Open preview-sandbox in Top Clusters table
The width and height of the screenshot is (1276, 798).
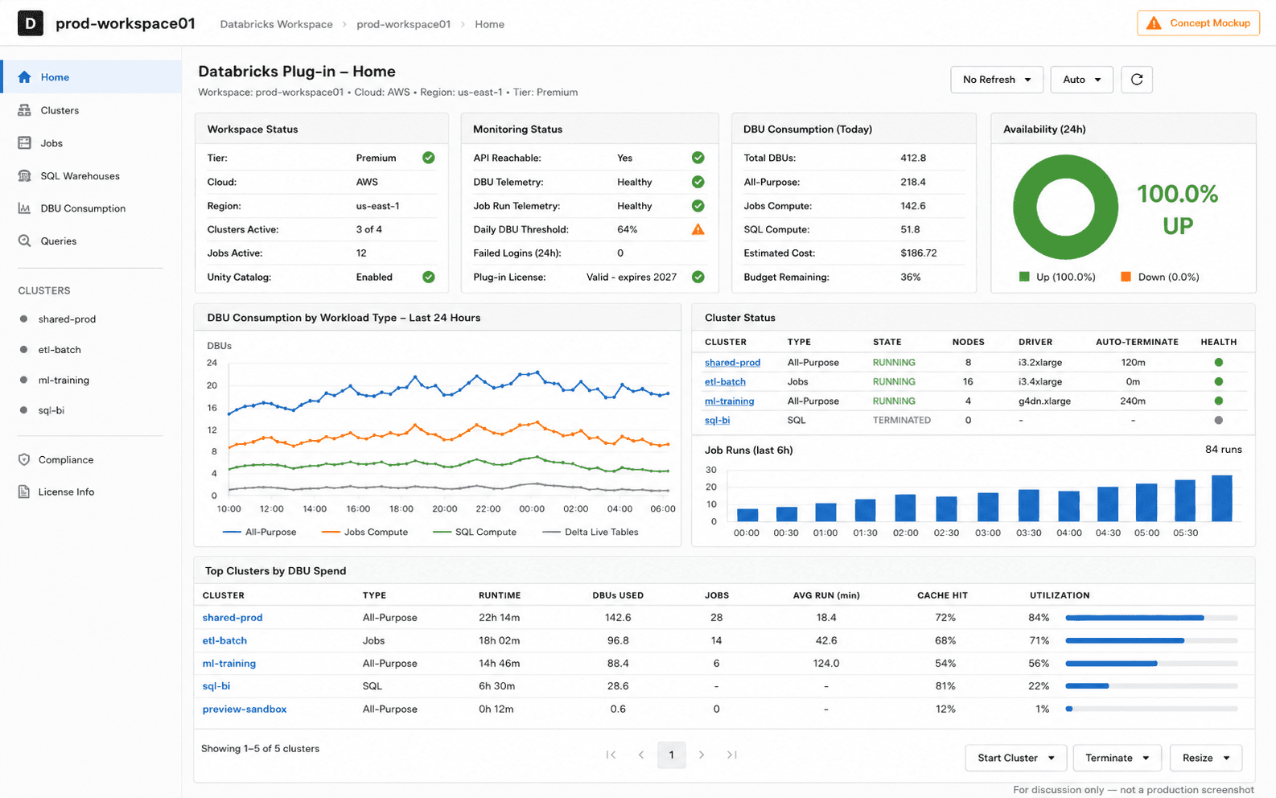click(245, 709)
